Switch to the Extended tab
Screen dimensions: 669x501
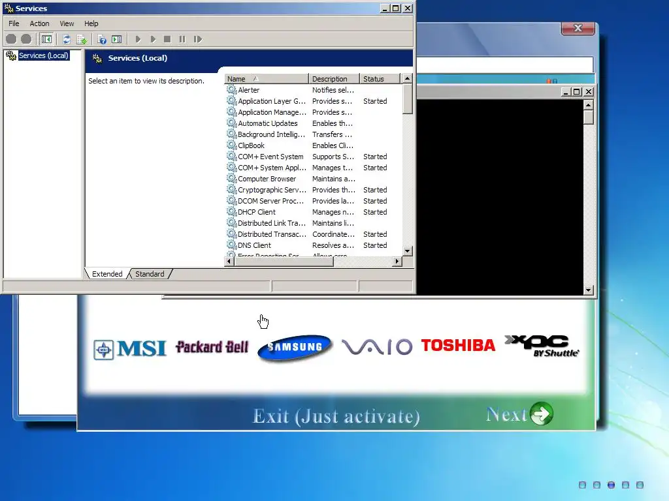pos(107,274)
